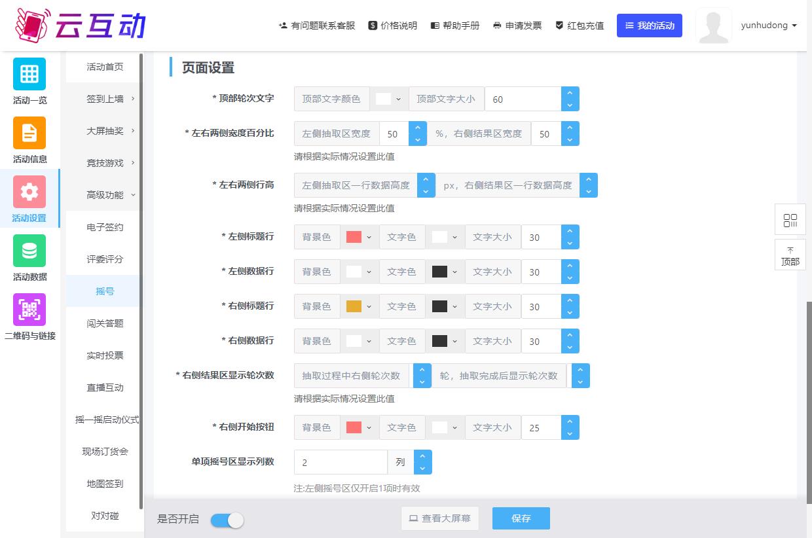
Task: Click the 云互动 logo
Action: coord(80,25)
